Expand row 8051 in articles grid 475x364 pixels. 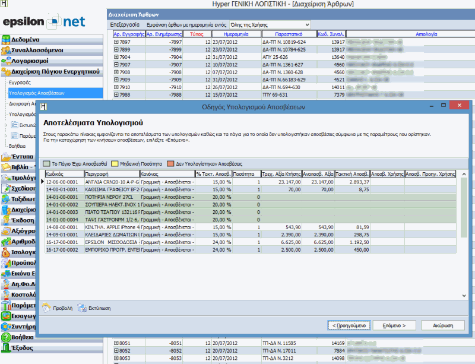[x=116, y=343]
